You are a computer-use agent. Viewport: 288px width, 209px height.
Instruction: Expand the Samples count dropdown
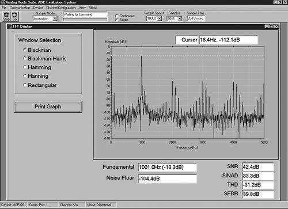pyautogui.click(x=180, y=18)
